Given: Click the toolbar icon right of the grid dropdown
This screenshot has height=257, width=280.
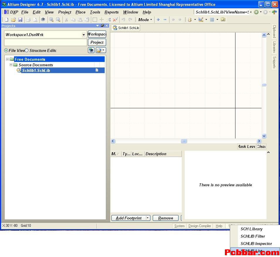Looking at the screenshot, I should pyautogui.click(x=223, y=19).
